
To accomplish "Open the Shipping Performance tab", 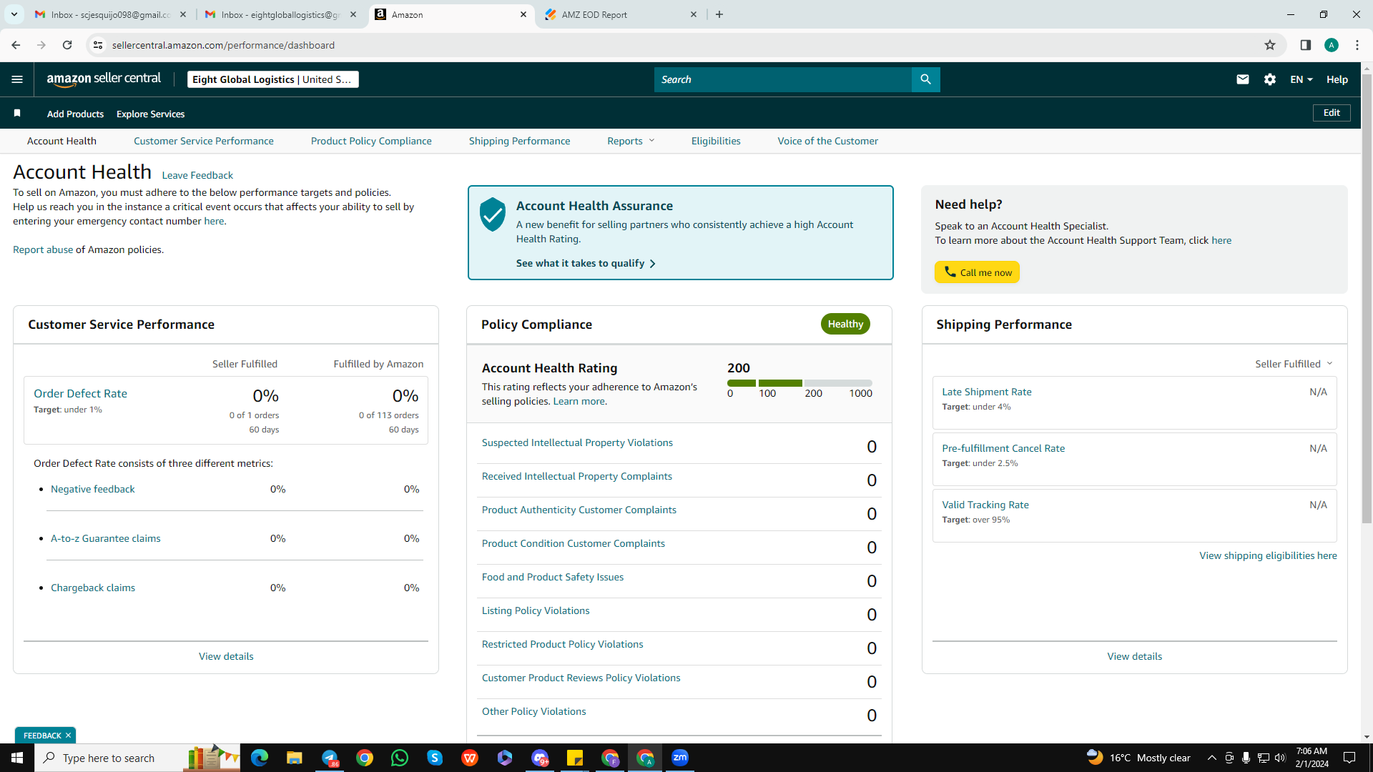I will [520, 141].
